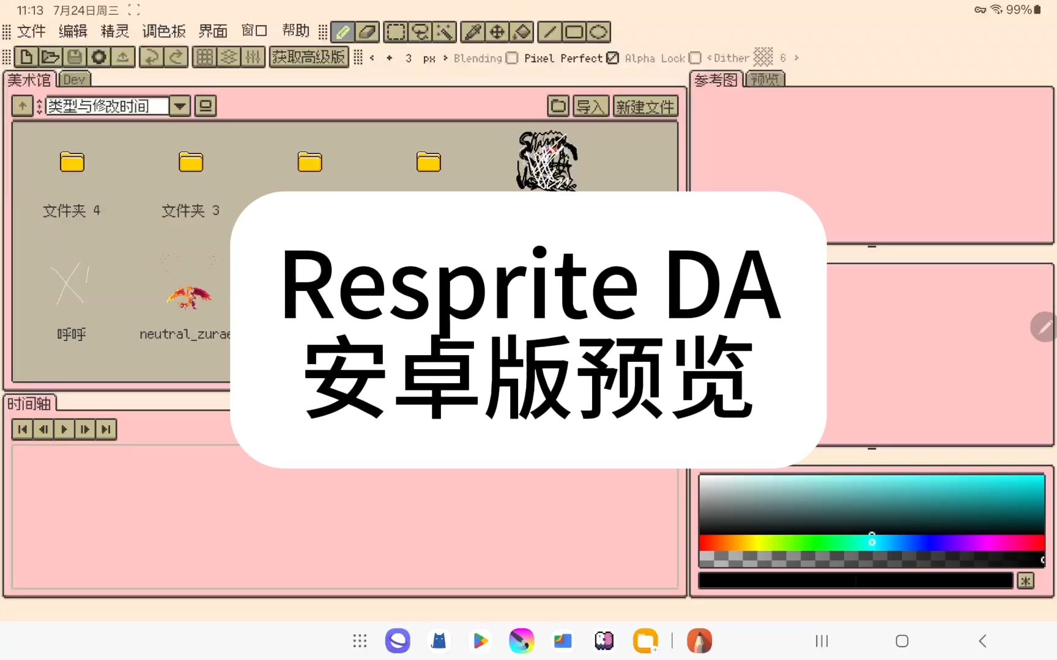Select the Eyedropper tool

473,32
